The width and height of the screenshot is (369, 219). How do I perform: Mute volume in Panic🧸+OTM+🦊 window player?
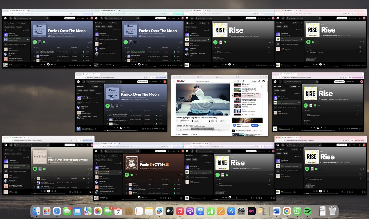coord(171,198)
